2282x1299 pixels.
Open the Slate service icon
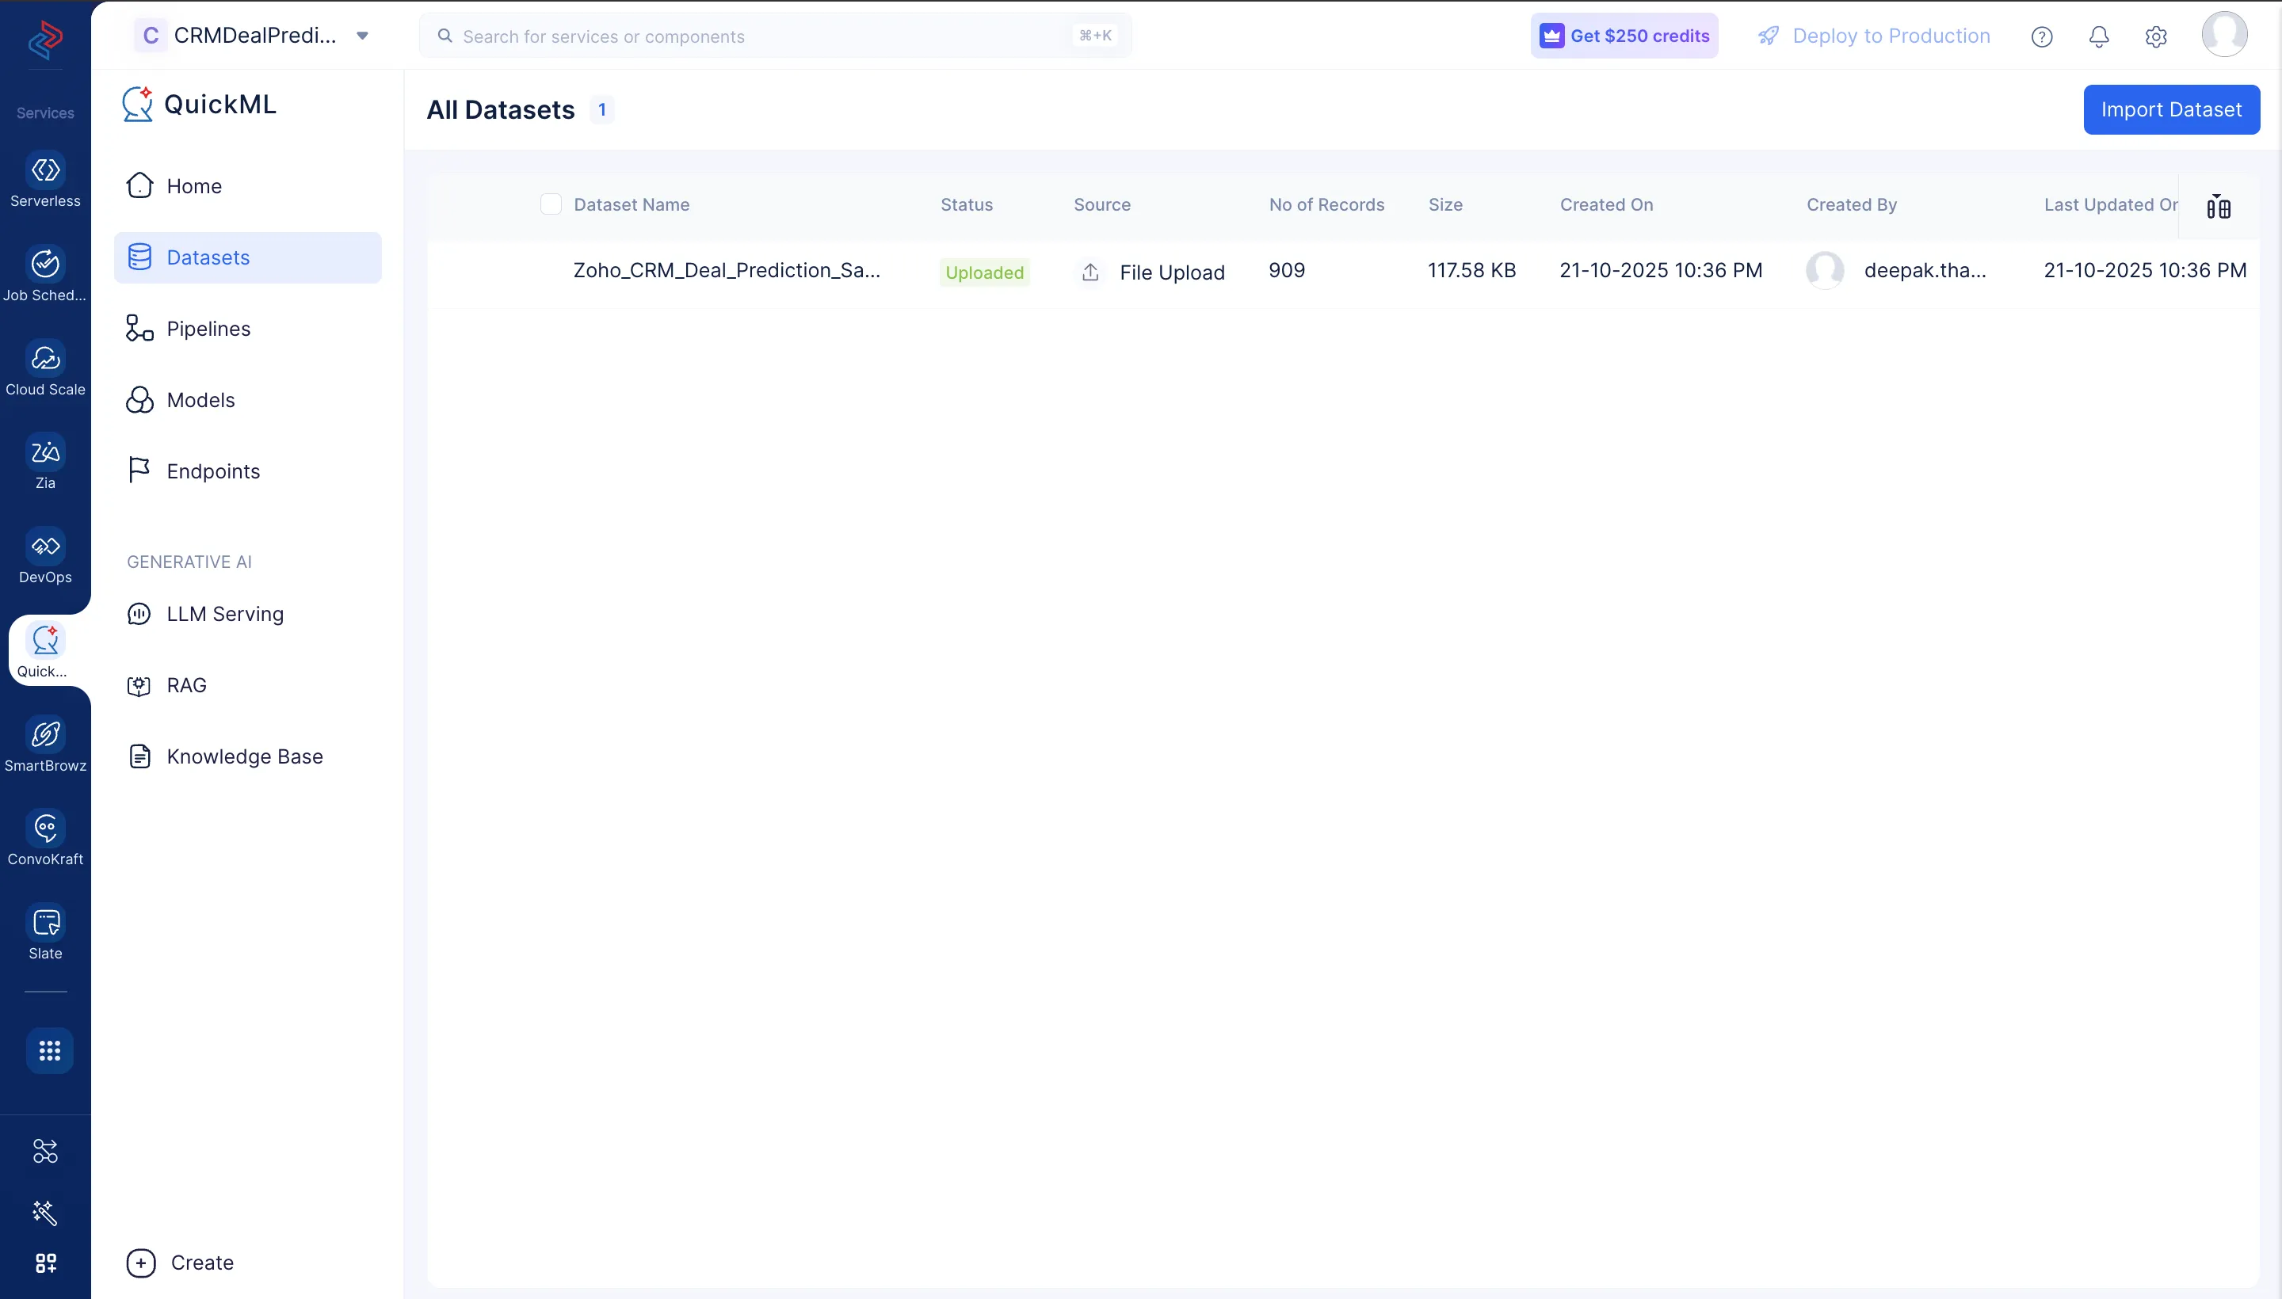click(x=45, y=924)
